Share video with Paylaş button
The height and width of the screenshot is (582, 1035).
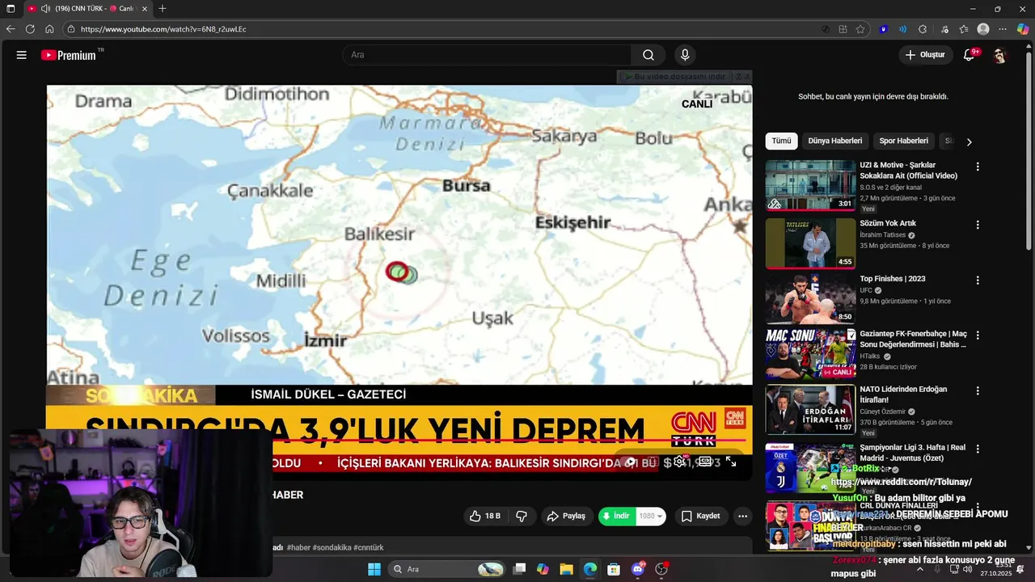point(565,516)
